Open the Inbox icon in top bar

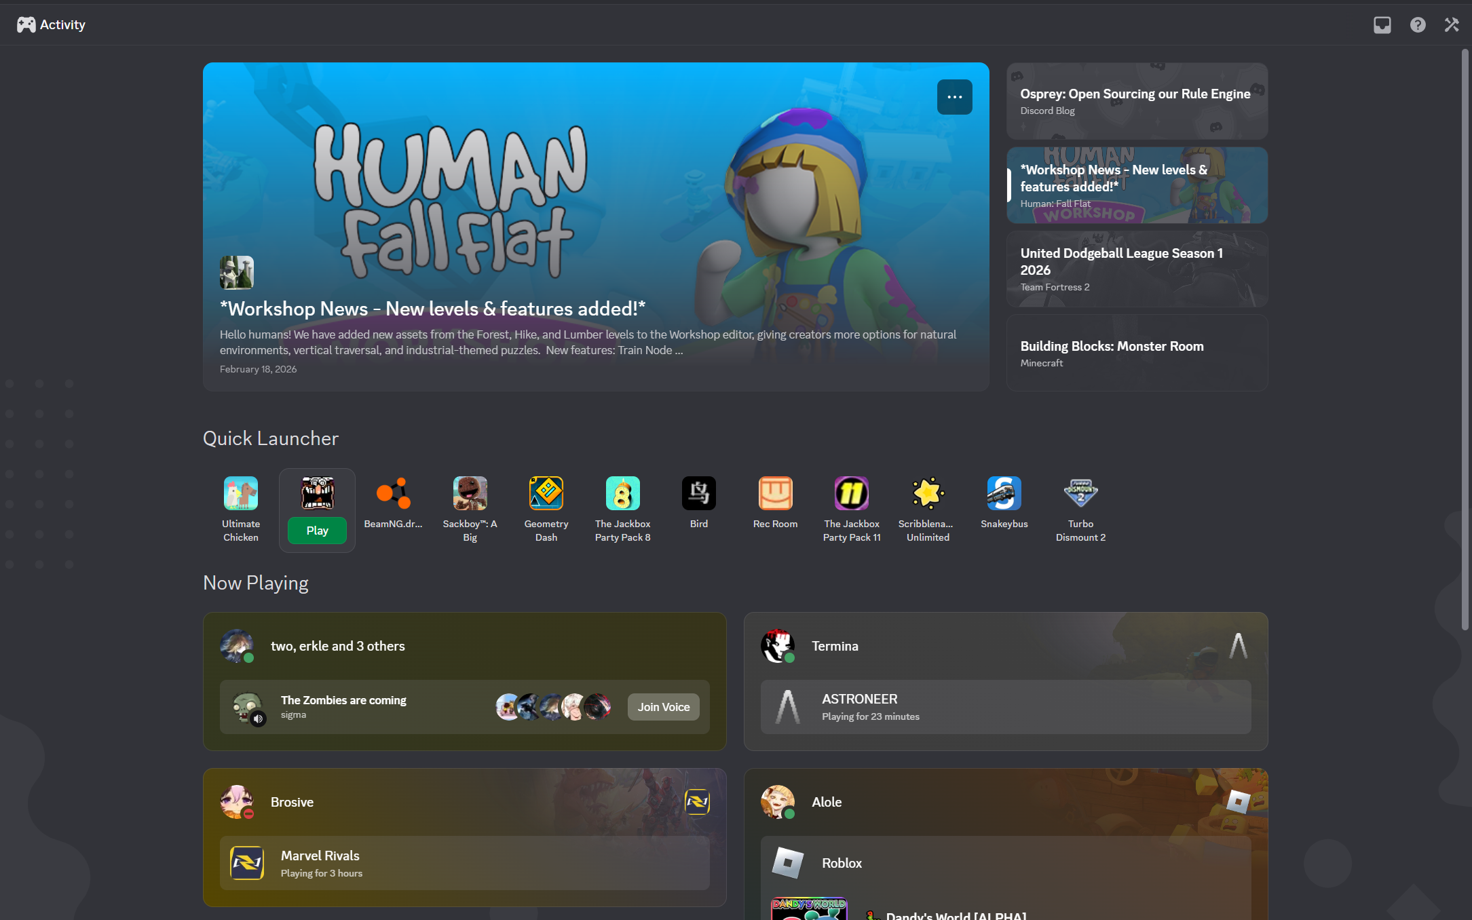click(1382, 25)
